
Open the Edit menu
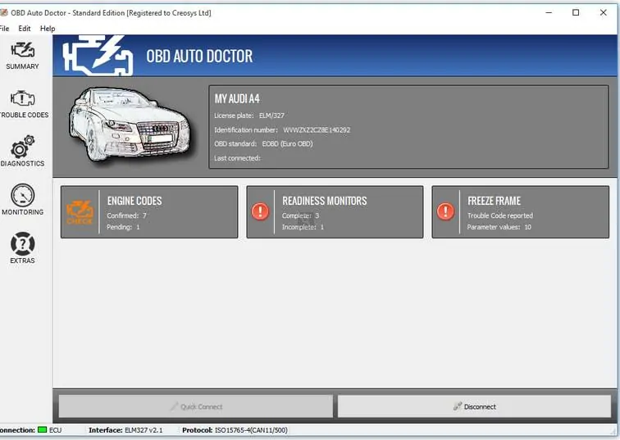[24, 29]
